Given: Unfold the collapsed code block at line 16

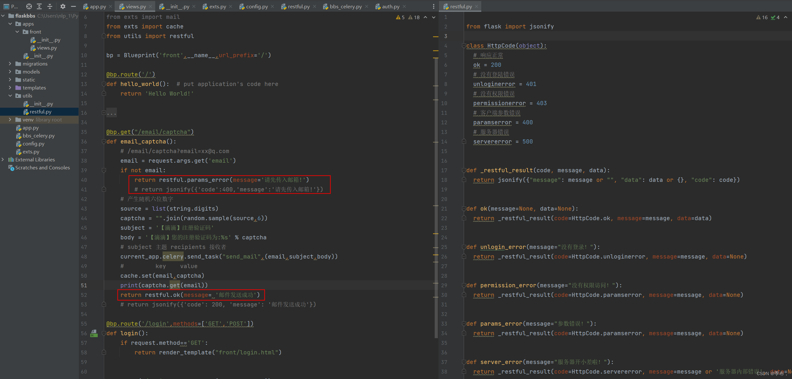Looking at the screenshot, I should pos(104,113).
